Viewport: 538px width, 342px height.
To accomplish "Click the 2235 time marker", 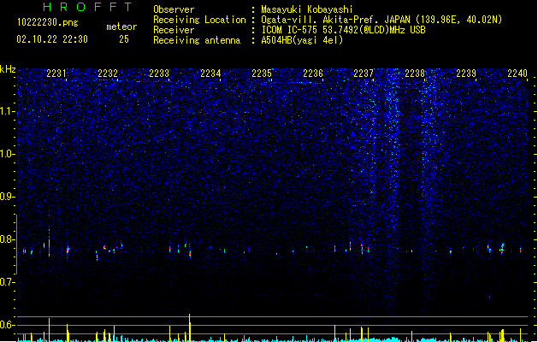I will 262,74.
